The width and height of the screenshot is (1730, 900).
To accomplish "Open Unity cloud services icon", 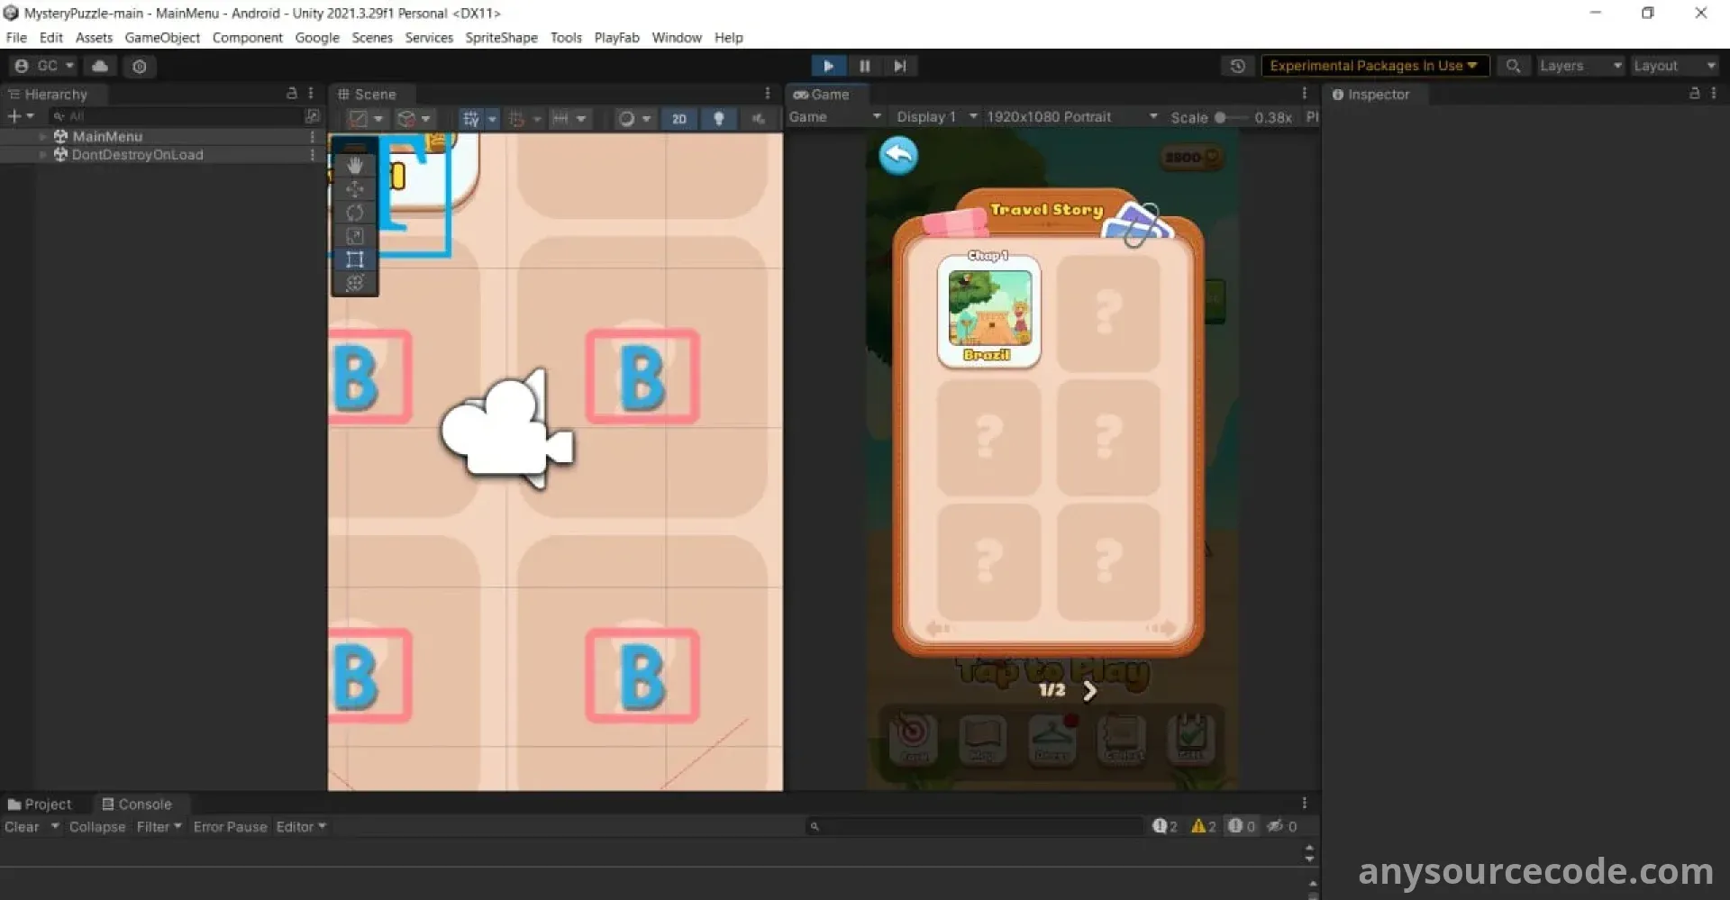I will click(x=100, y=66).
